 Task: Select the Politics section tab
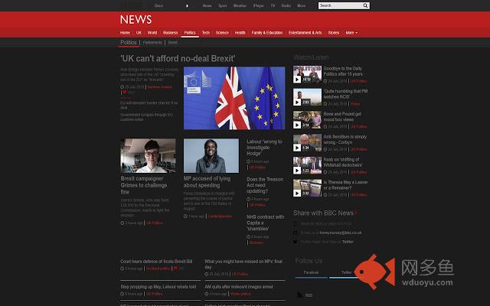190,33
